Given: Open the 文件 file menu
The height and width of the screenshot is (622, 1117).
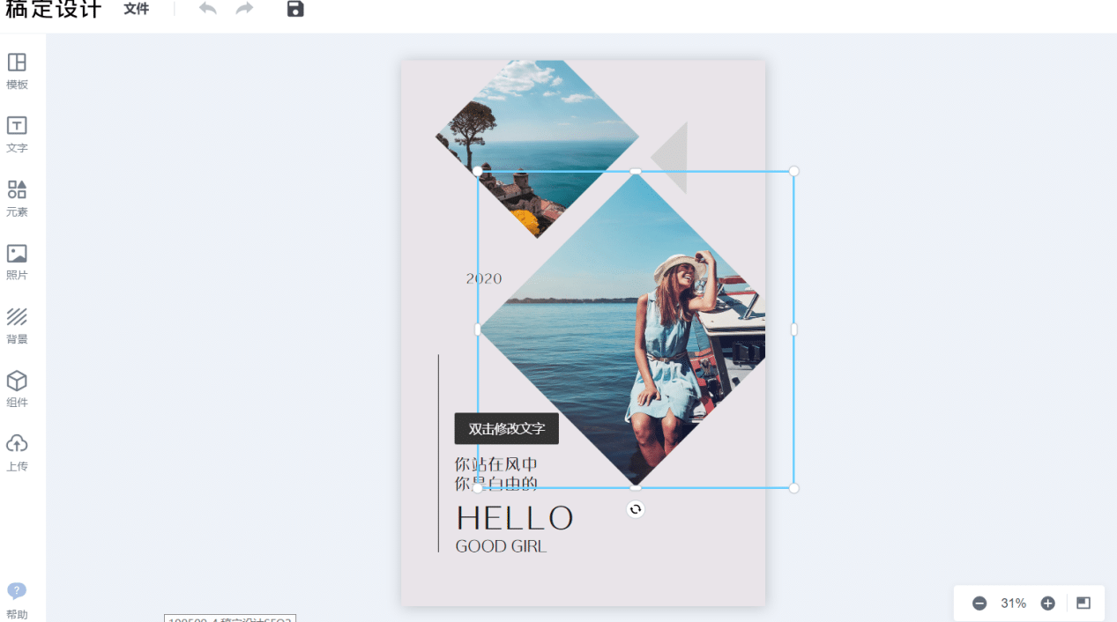Looking at the screenshot, I should (137, 9).
